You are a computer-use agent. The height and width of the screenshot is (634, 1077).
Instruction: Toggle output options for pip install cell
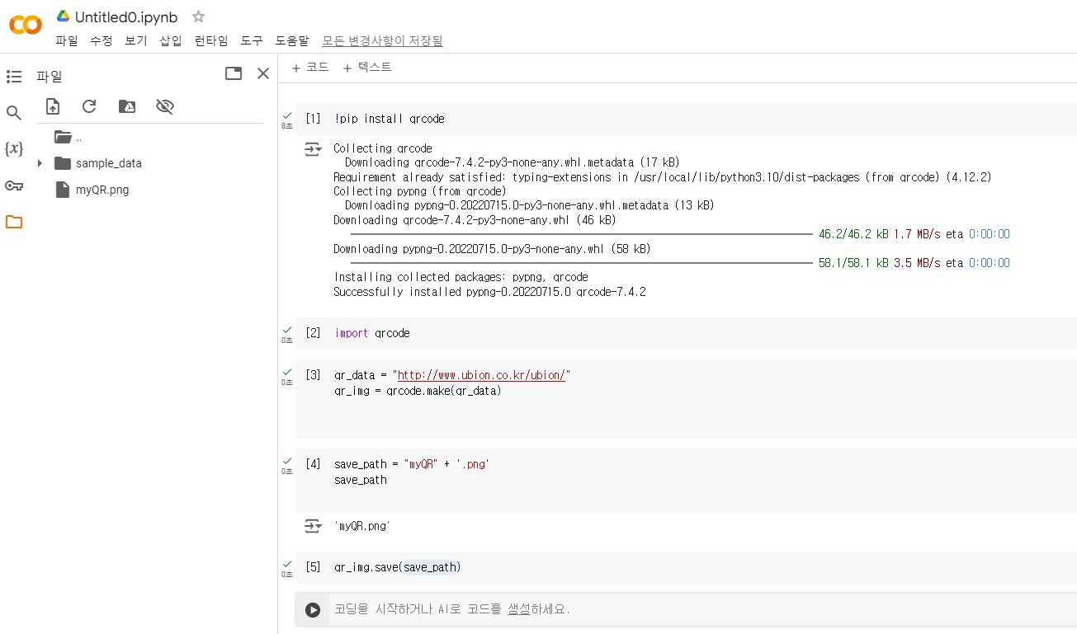click(312, 149)
